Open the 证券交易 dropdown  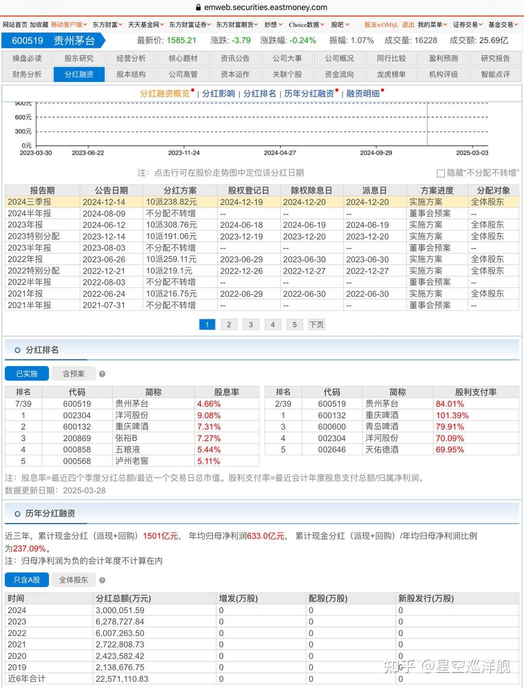(x=468, y=25)
